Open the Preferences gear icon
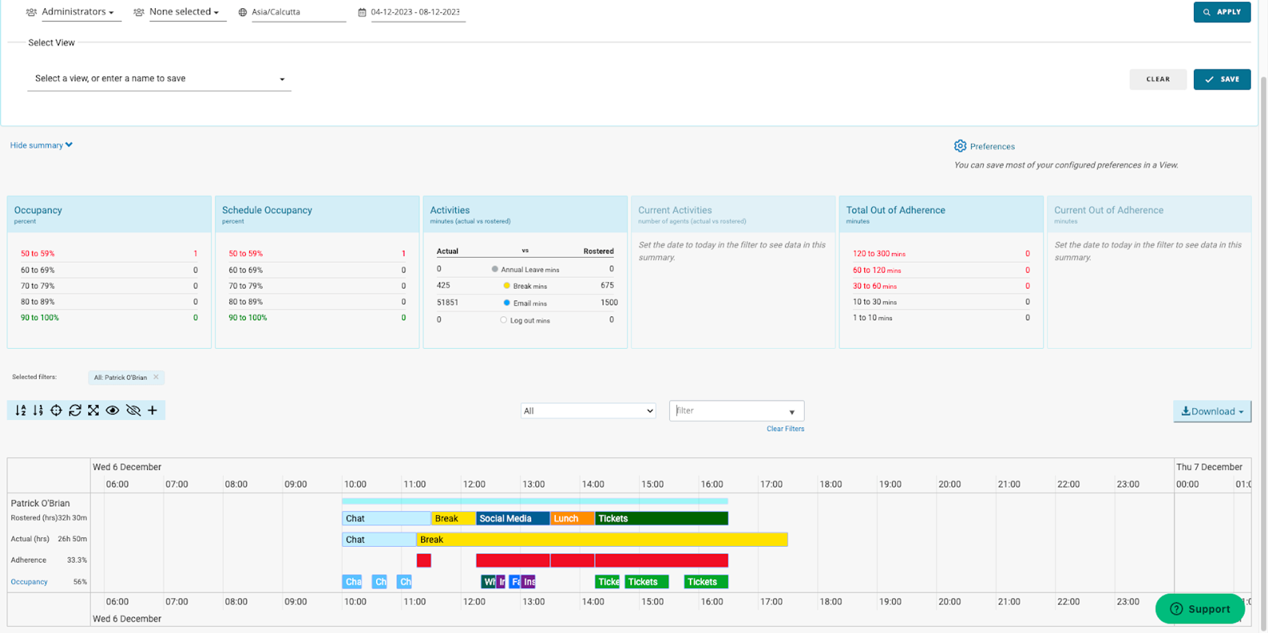The width and height of the screenshot is (1268, 633). pyautogui.click(x=960, y=146)
